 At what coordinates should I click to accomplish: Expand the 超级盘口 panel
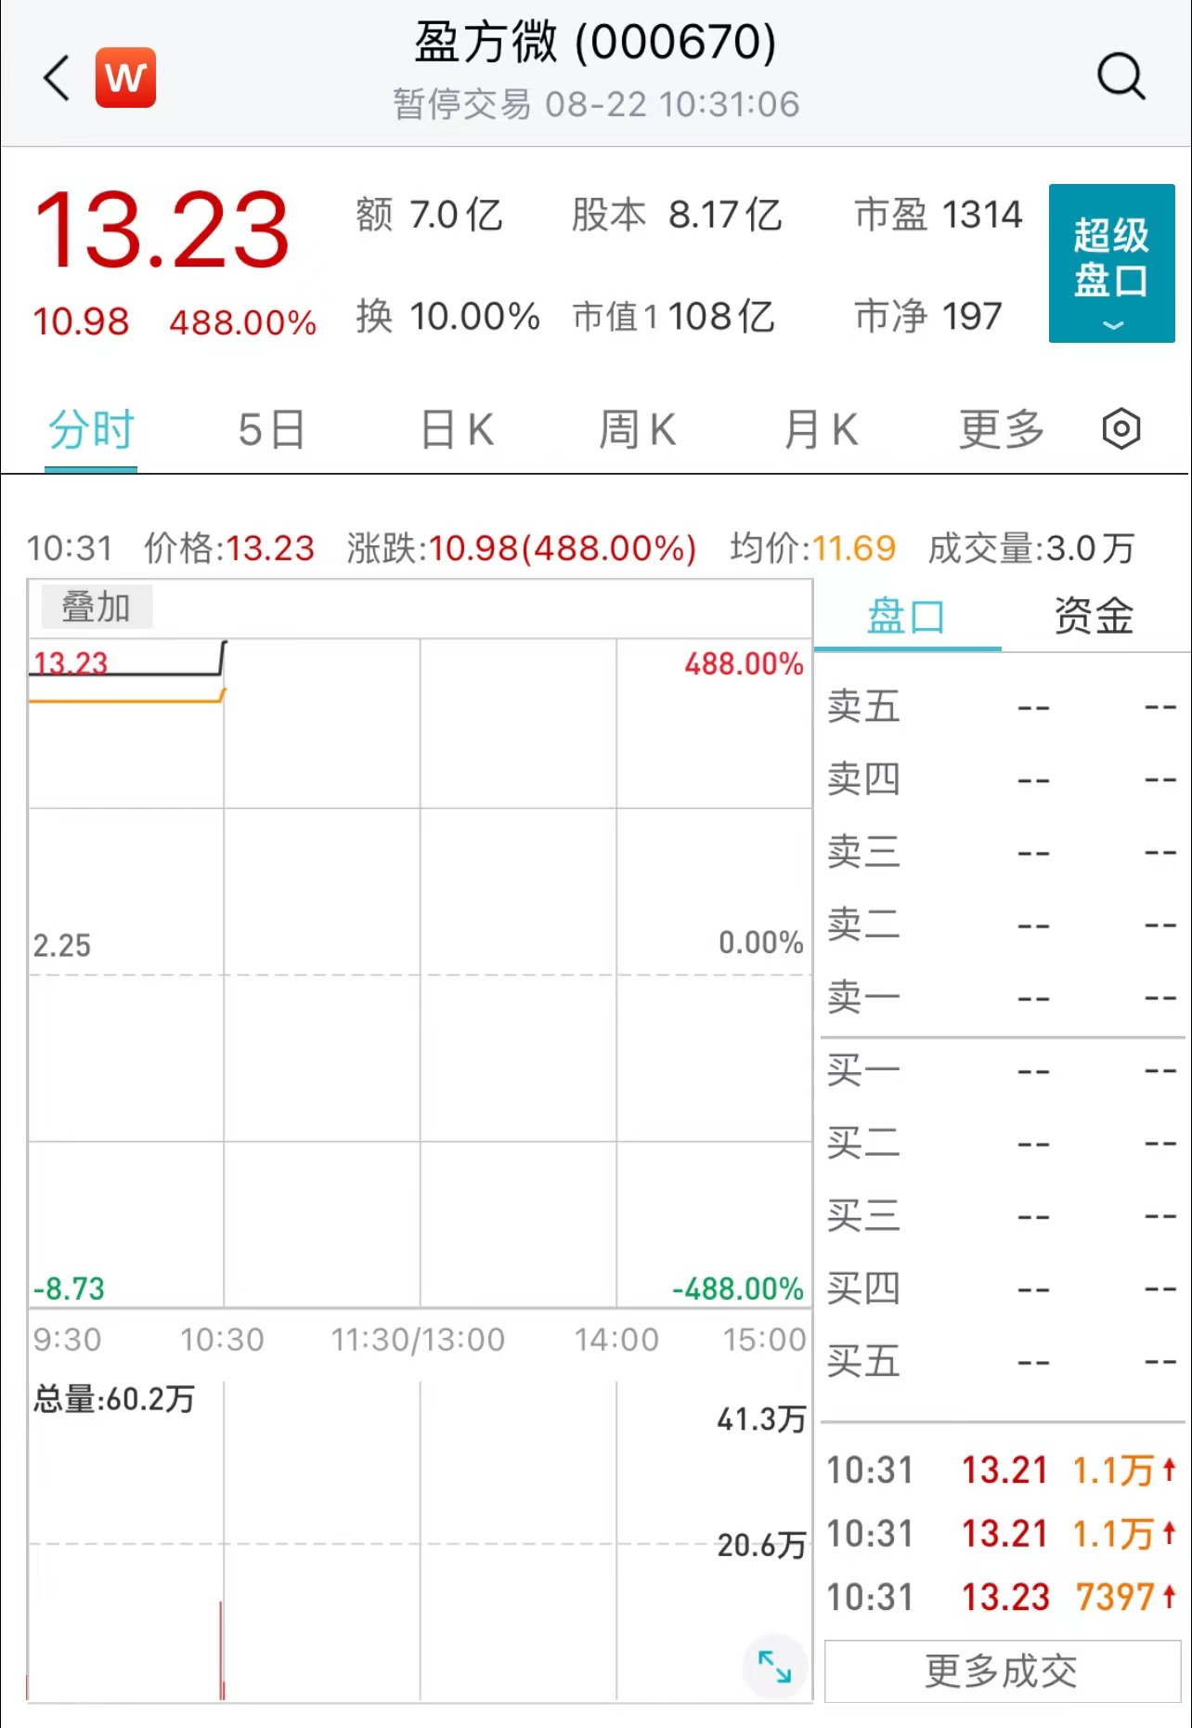point(1111,264)
